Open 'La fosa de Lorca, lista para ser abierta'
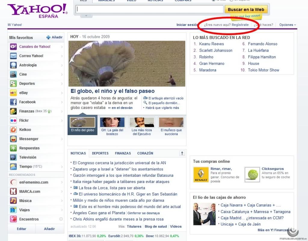The height and width of the screenshot is (241, 308). [112, 188]
